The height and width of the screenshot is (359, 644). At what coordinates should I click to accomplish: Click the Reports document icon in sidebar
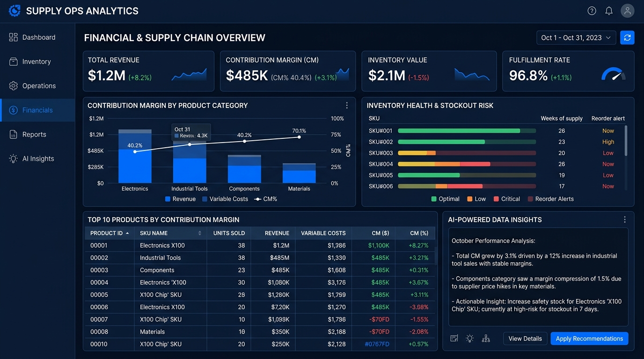coord(13,135)
